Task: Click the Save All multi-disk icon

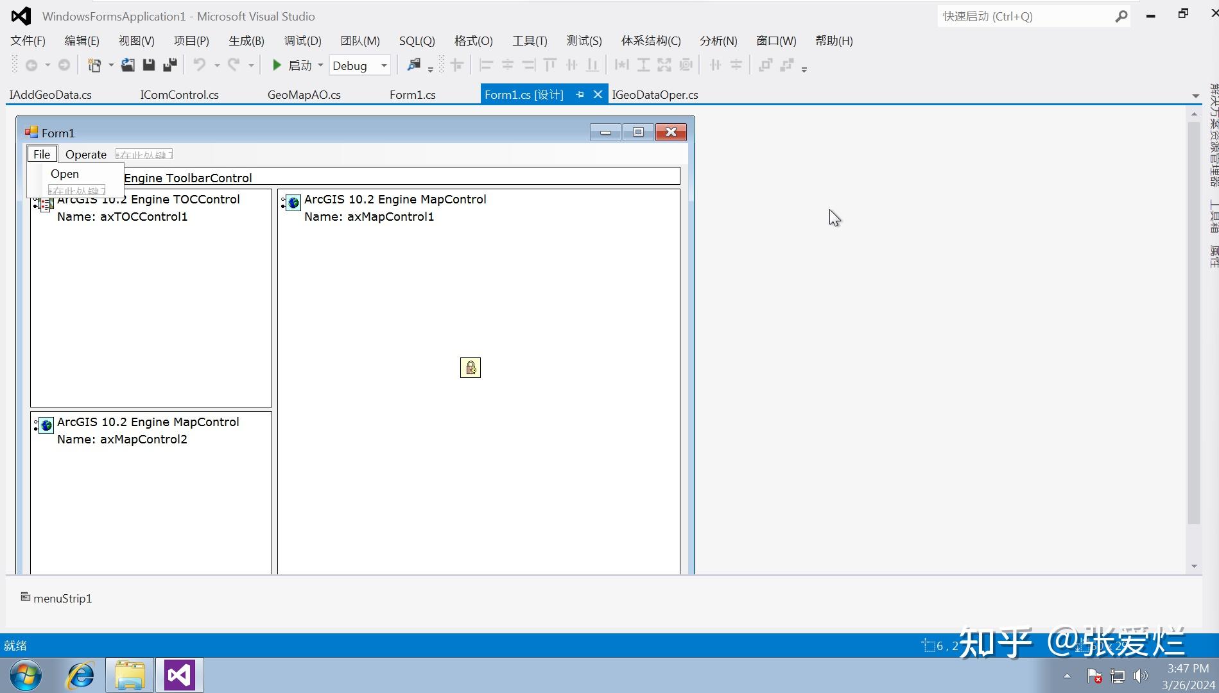Action: [x=170, y=65]
